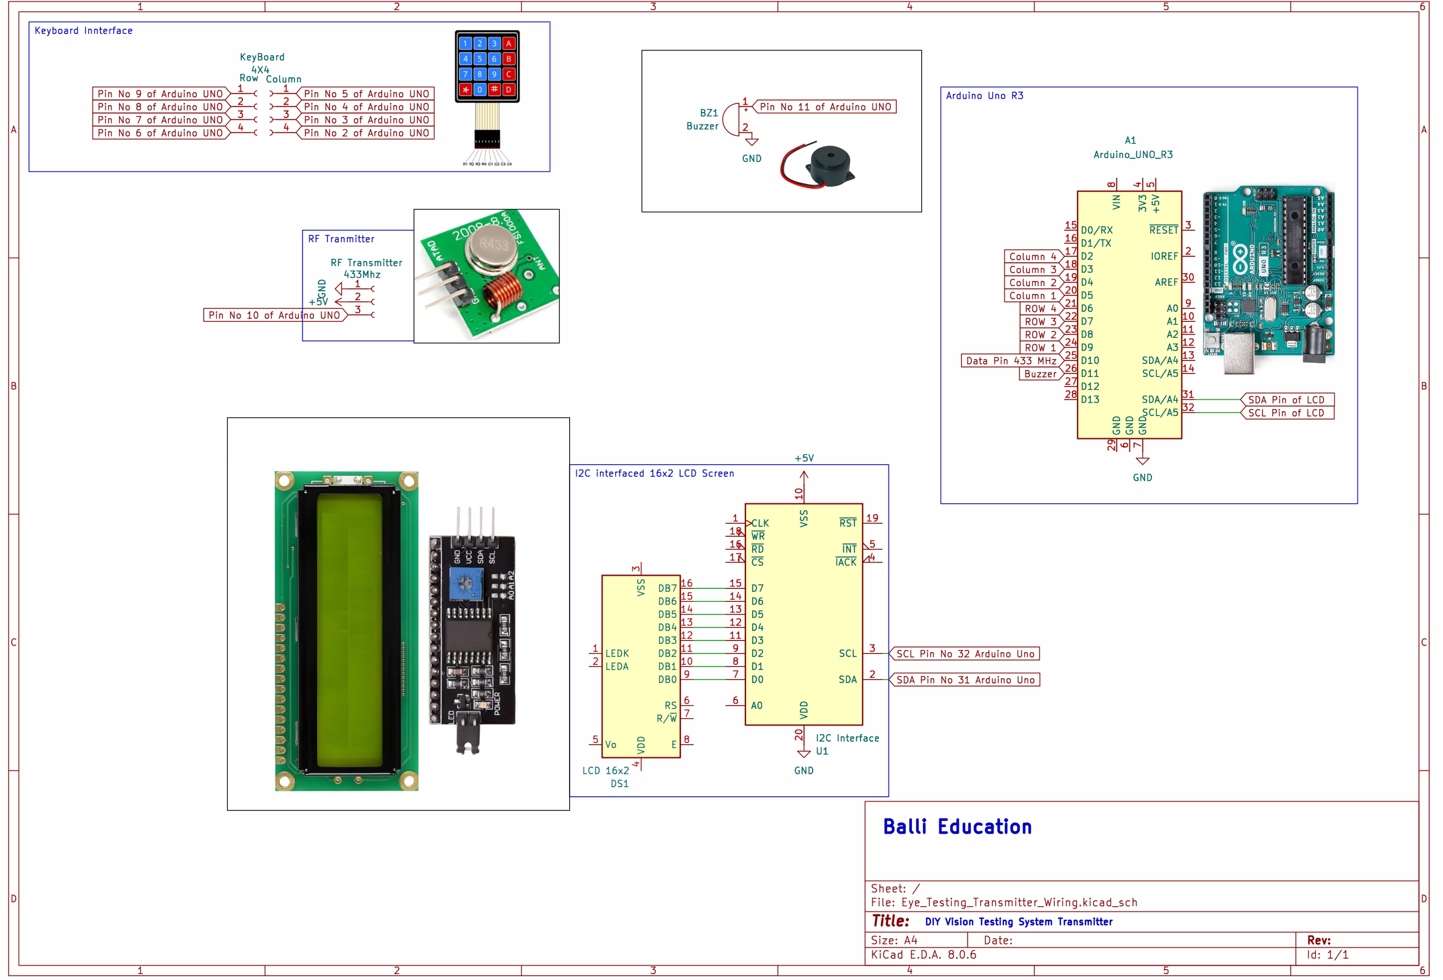Select the BZ1 buzzer symbol
Screen dimensions: 1443x980
point(731,119)
